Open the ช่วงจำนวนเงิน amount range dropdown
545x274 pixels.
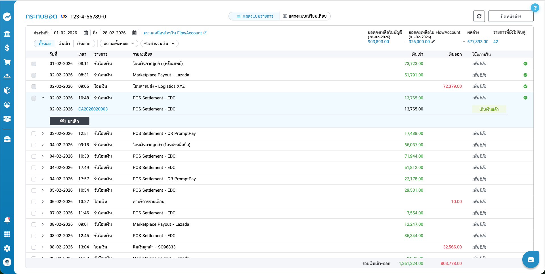(x=159, y=43)
